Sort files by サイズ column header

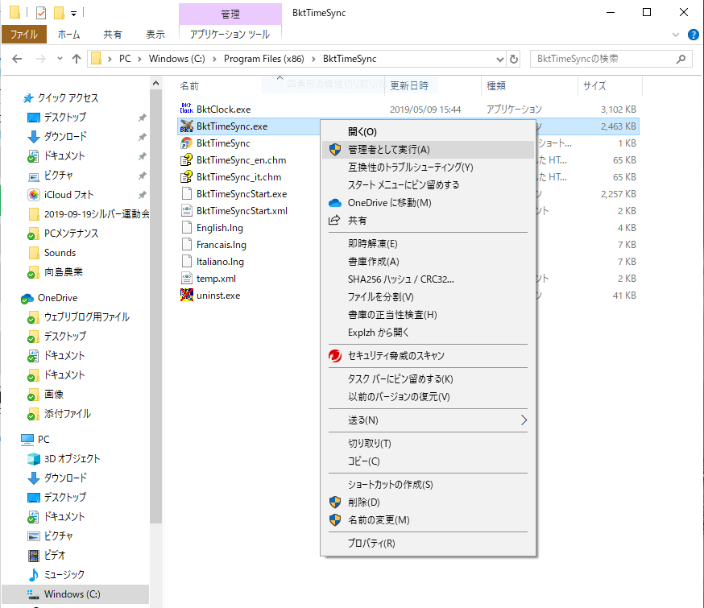(x=594, y=85)
